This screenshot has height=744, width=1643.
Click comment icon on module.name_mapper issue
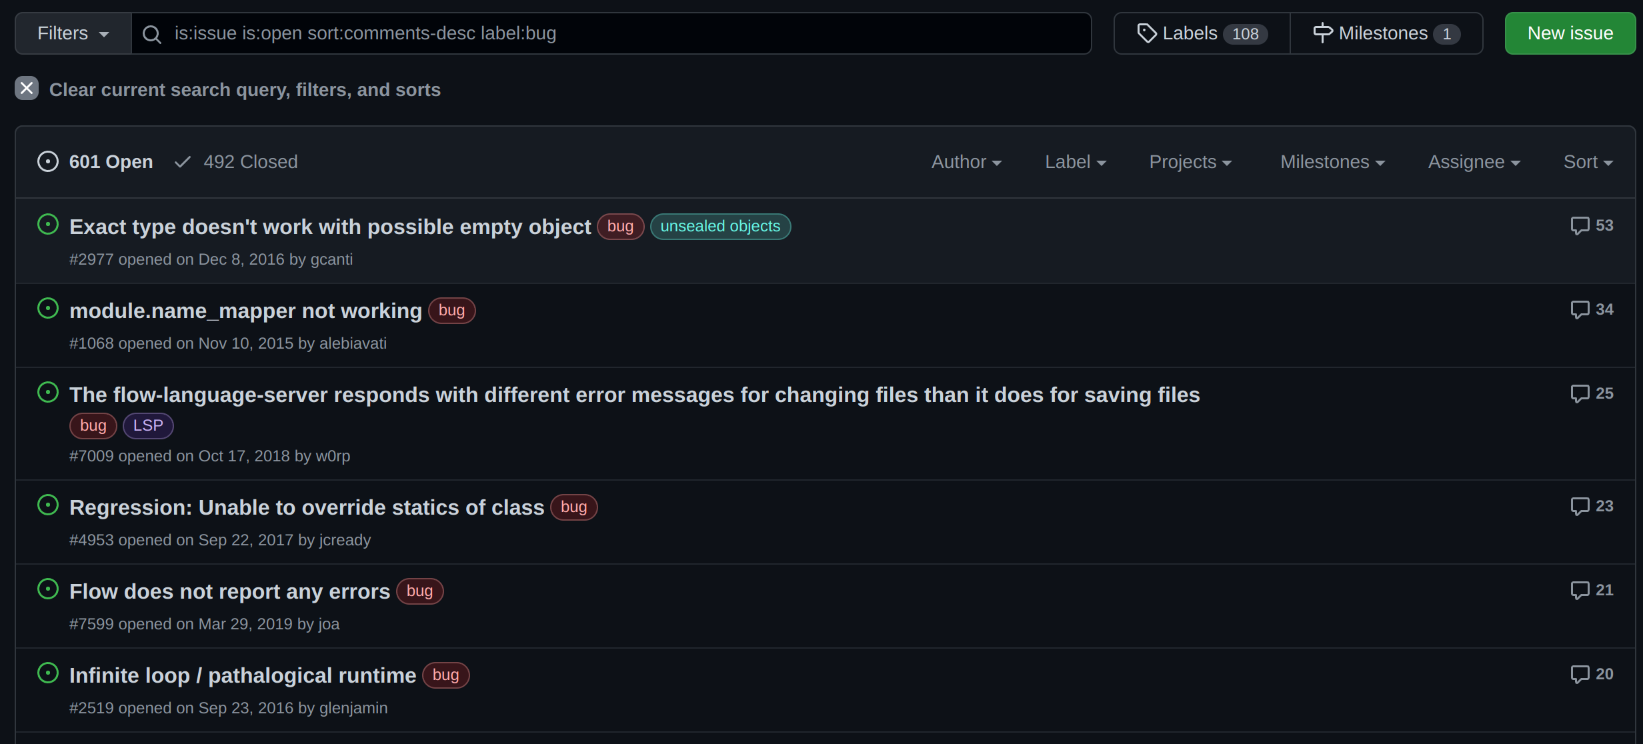(x=1580, y=310)
